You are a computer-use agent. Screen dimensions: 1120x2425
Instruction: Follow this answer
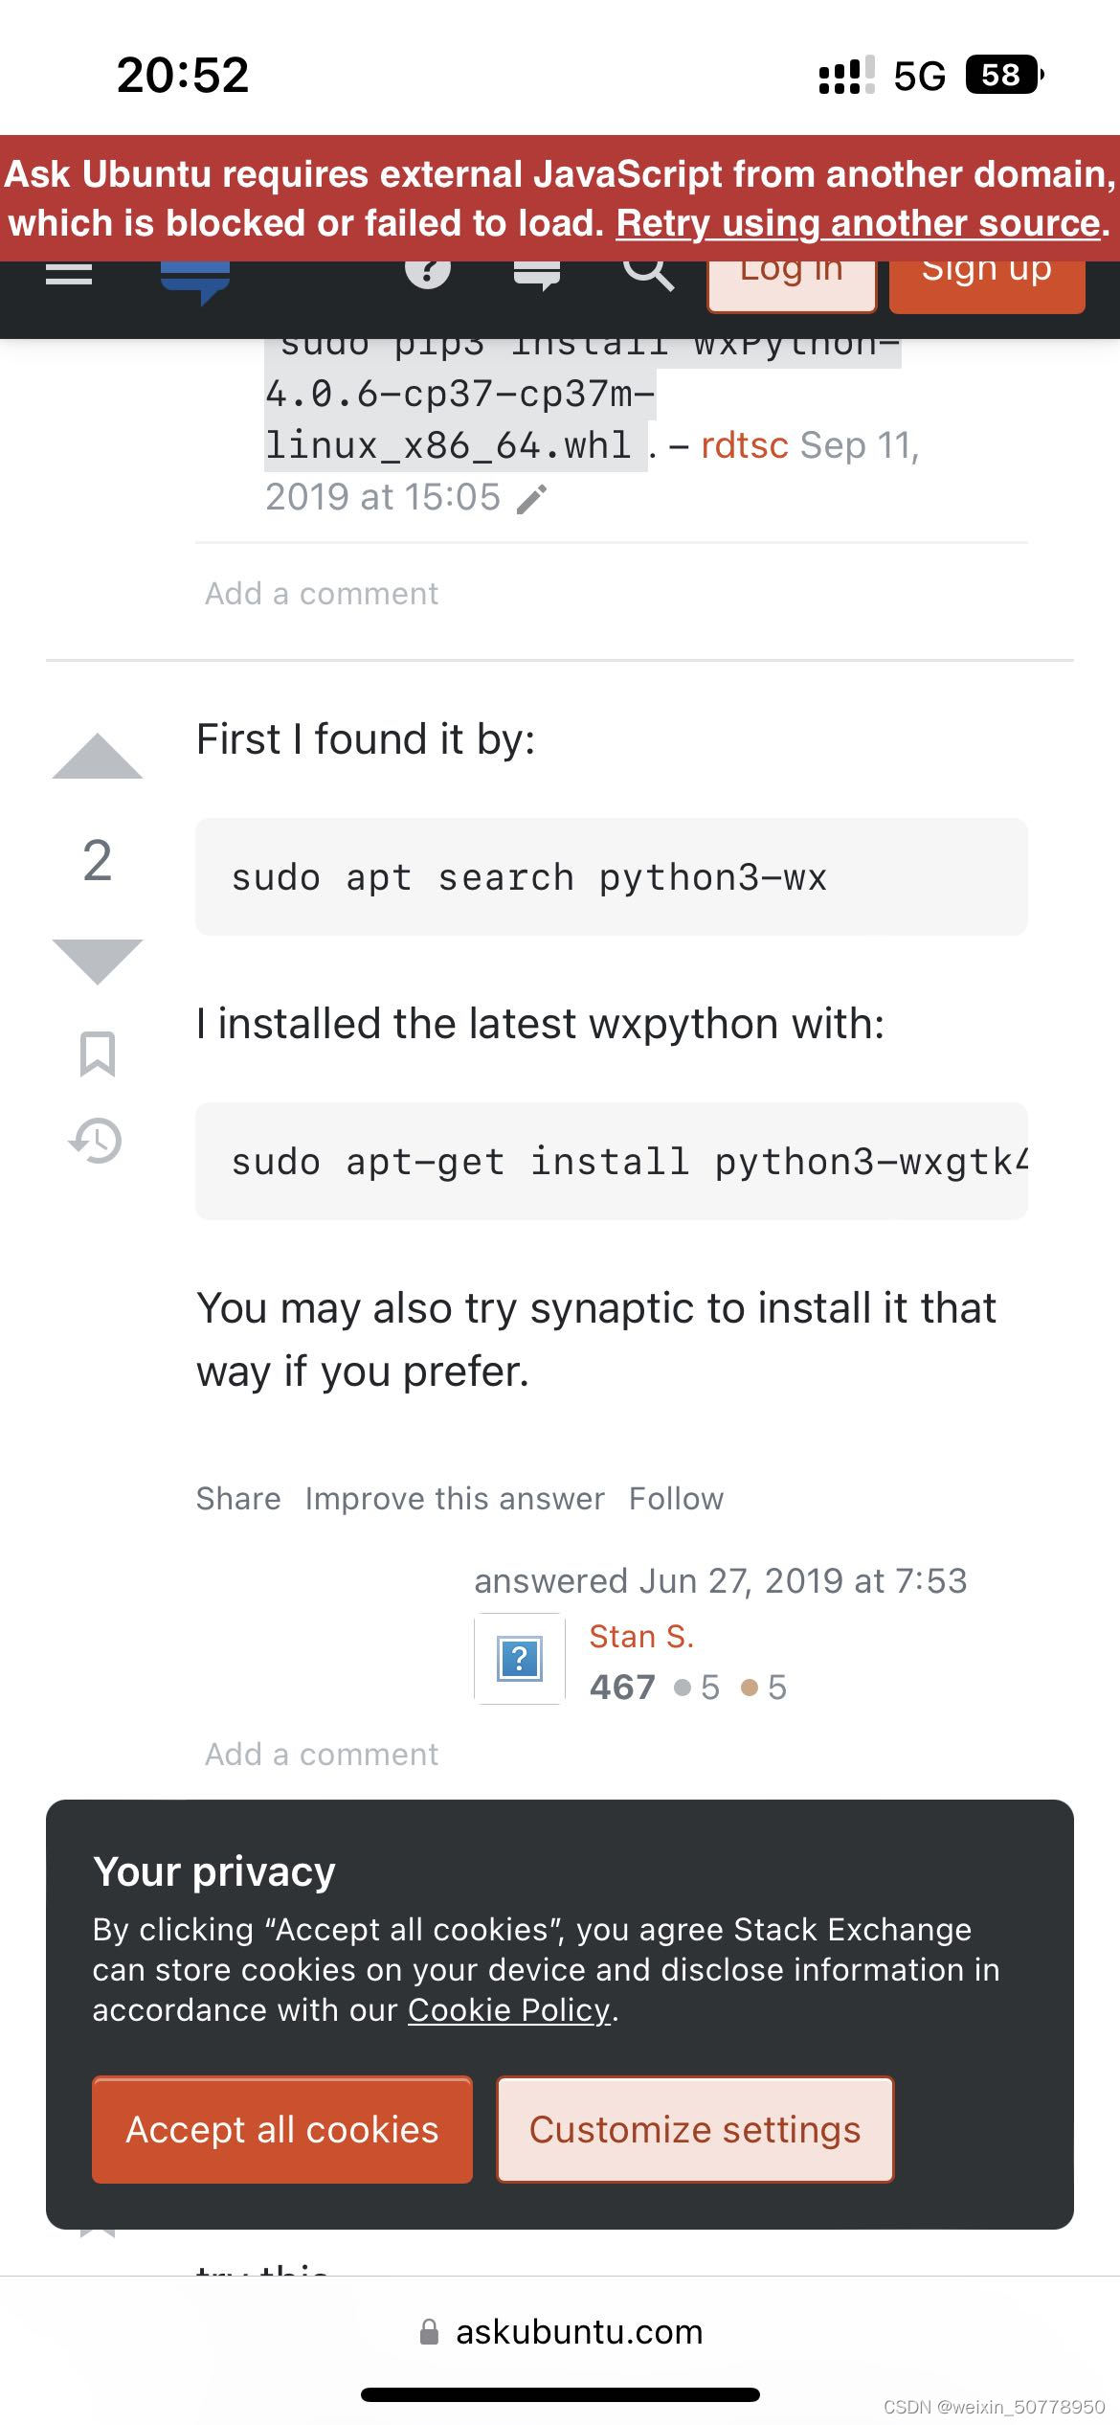click(676, 1498)
